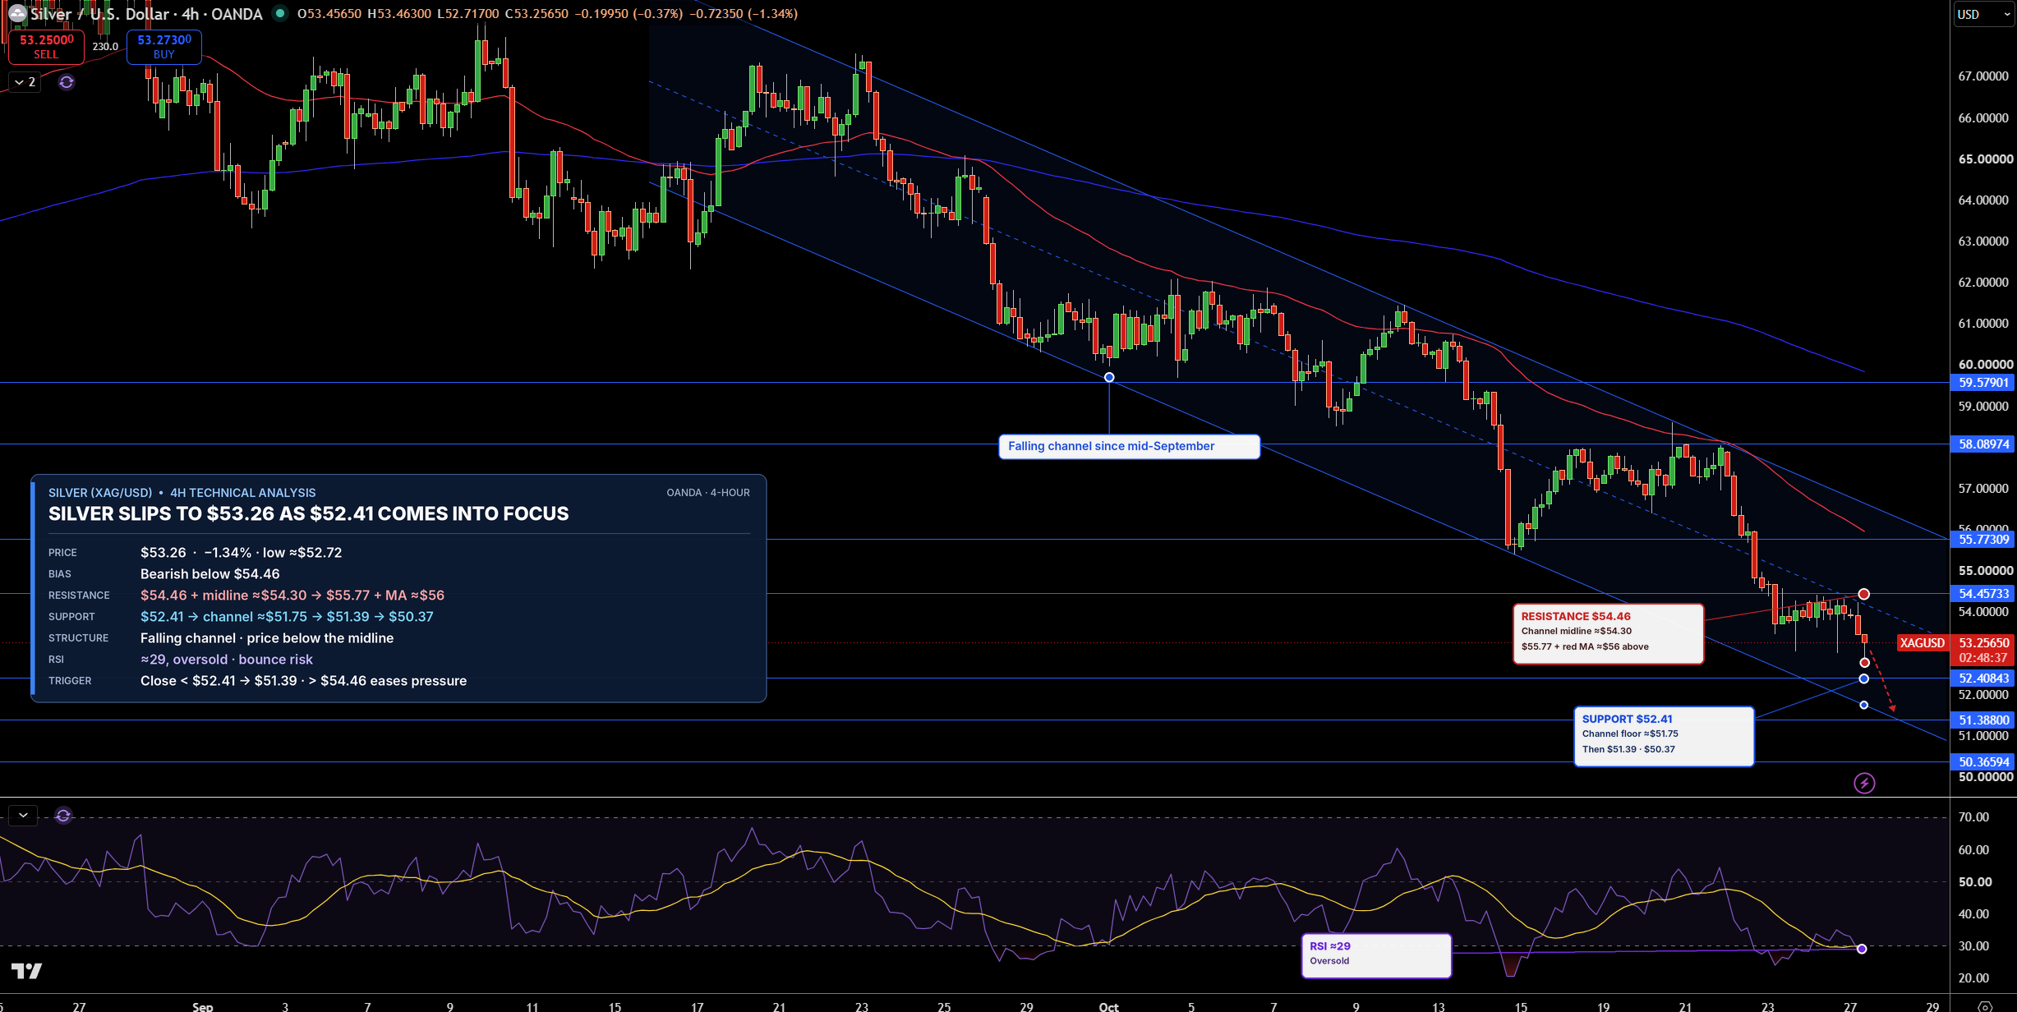Click the 50.36594 price level label
Viewport: 2017px width, 1012px height.
point(1983,762)
